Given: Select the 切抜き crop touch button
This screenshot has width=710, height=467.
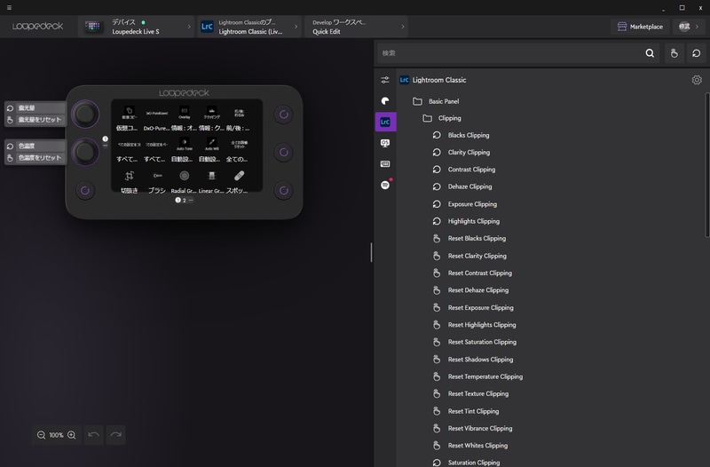Looking at the screenshot, I should click(x=129, y=182).
